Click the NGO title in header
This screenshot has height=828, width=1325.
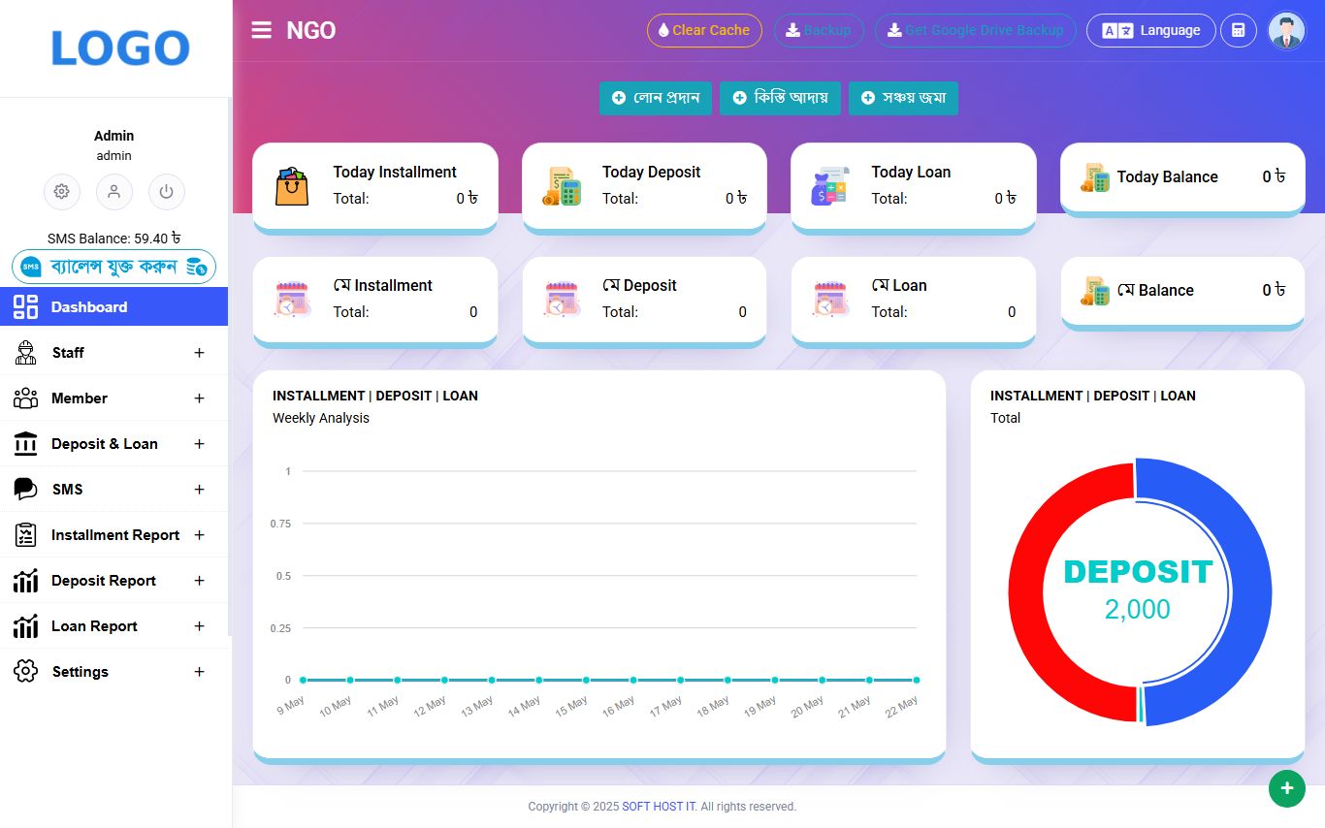click(311, 31)
